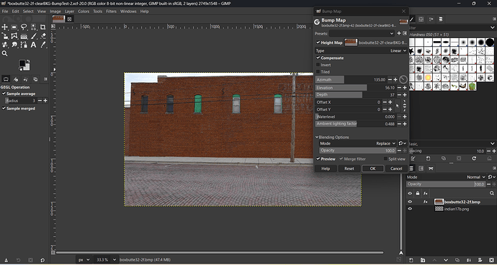This screenshot has height=265, width=497.
Task: Toggle the Height Map checkbox
Action: coord(318,42)
